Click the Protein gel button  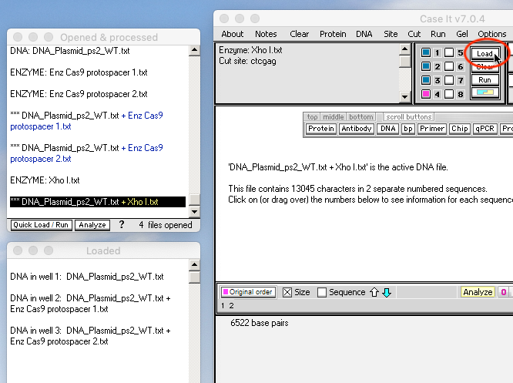321,129
